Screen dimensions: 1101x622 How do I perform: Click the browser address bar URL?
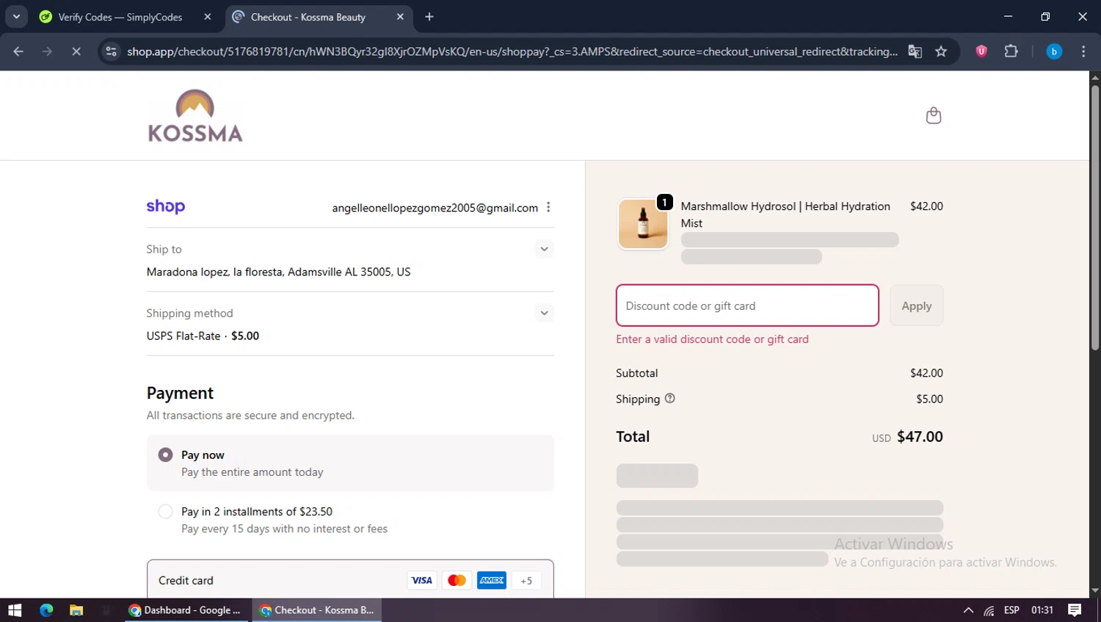[x=512, y=51]
